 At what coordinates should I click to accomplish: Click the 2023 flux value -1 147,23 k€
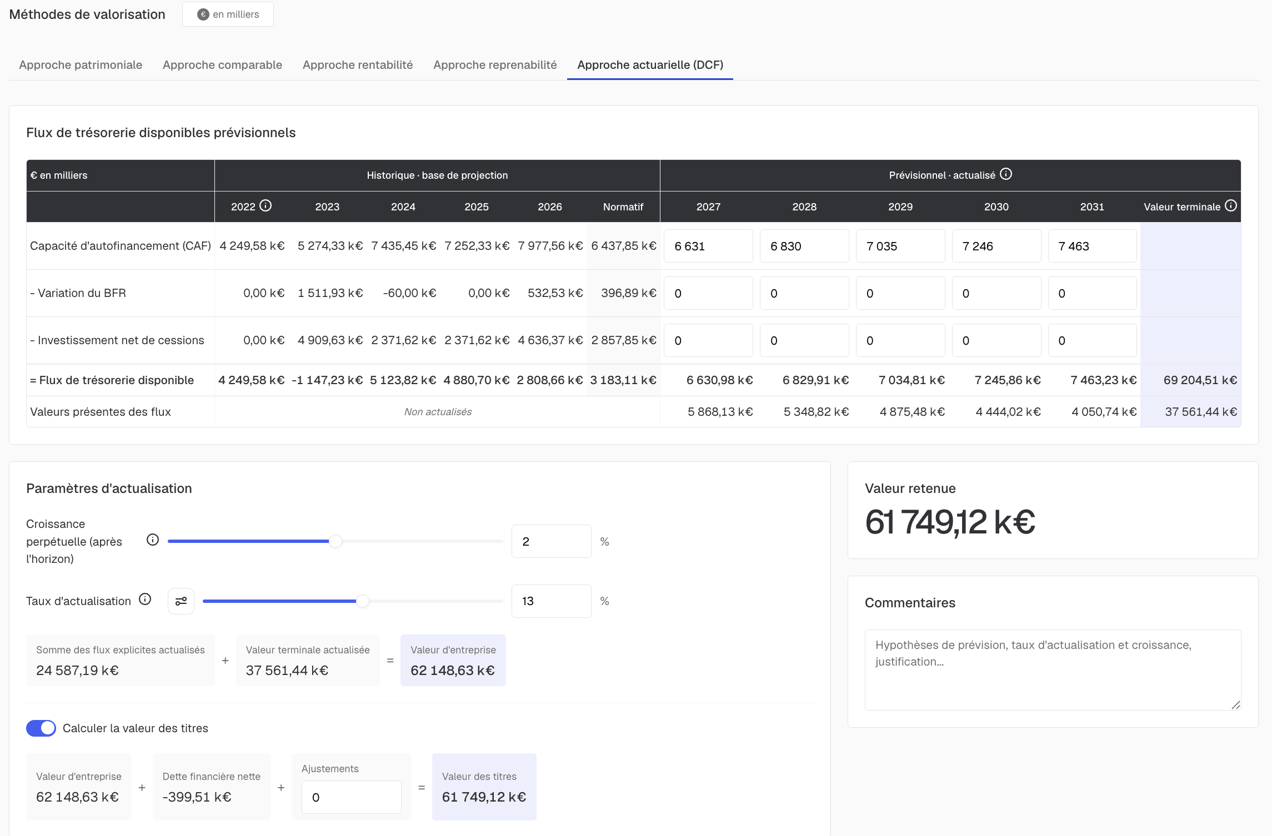327,380
